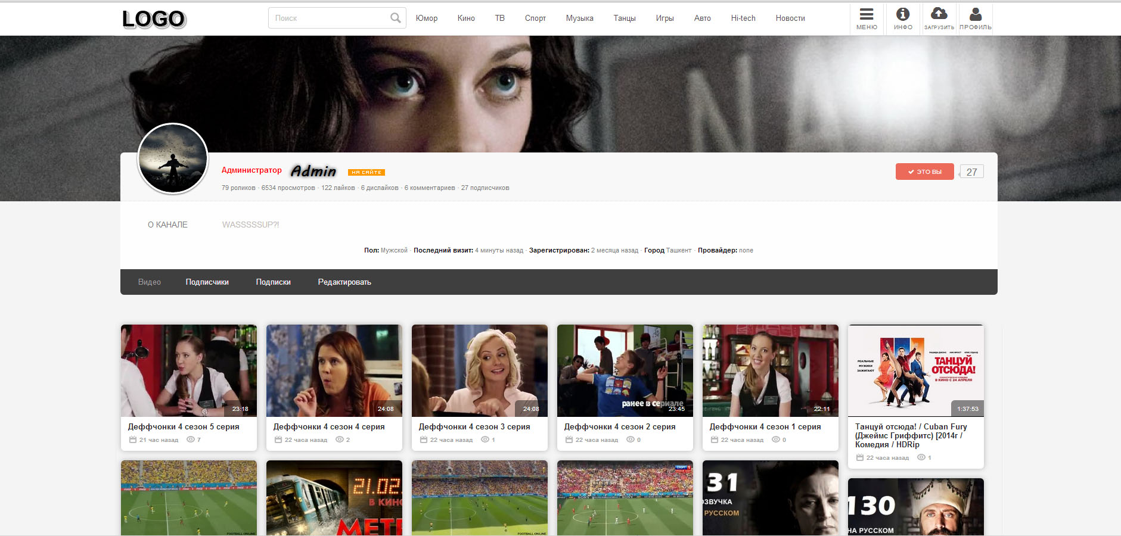Click views eye icon under Деффчонки 5 серия
Viewport: 1121px width, 536px height.
click(191, 440)
